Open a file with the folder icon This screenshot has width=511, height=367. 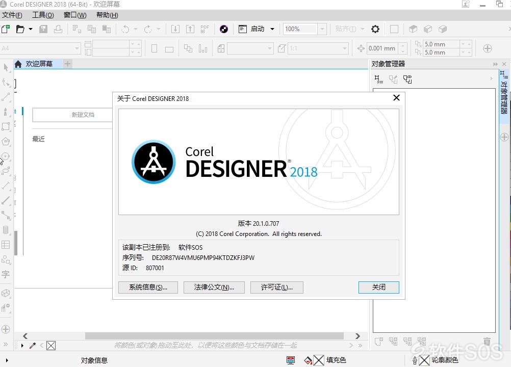coord(20,29)
